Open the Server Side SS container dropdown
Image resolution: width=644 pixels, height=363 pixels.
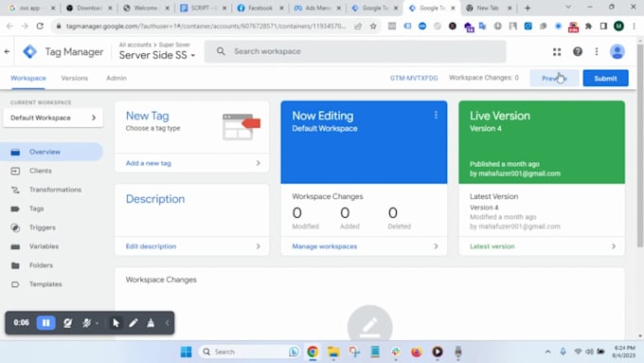coord(157,55)
